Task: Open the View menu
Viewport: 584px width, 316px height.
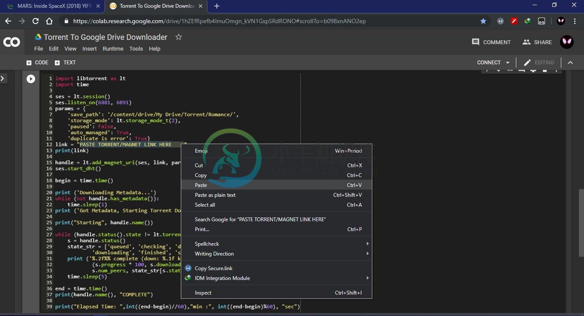Action: tap(70, 49)
